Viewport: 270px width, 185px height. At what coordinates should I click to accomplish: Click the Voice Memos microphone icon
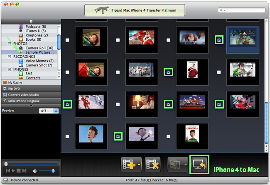point(21,61)
